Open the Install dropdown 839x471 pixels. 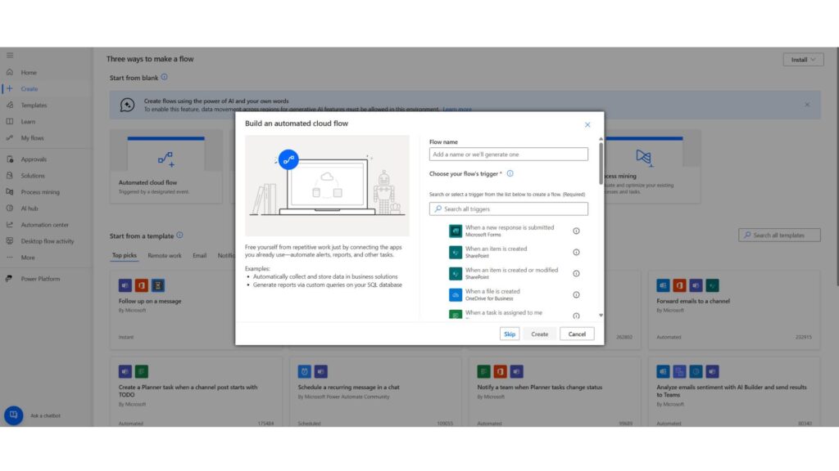tap(803, 60)
